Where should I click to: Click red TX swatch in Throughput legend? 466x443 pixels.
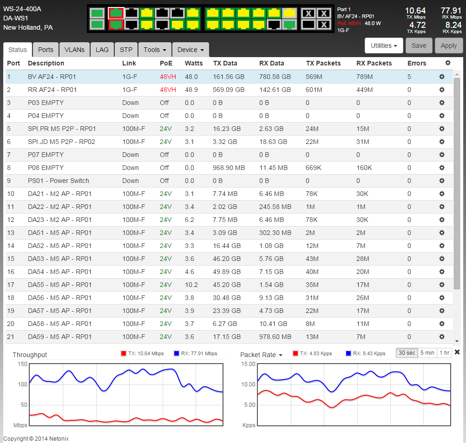[123, 353]
